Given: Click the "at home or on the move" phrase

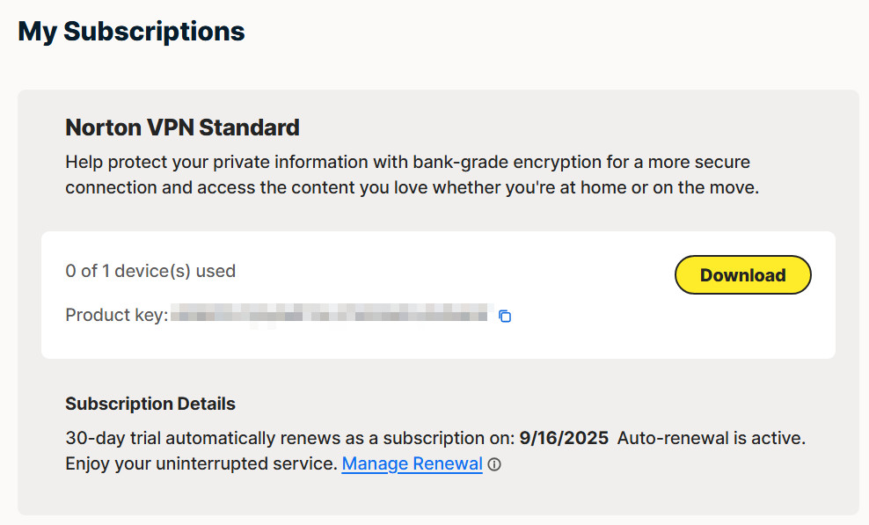Looking at the screenshot, I should tap(672, 188).
